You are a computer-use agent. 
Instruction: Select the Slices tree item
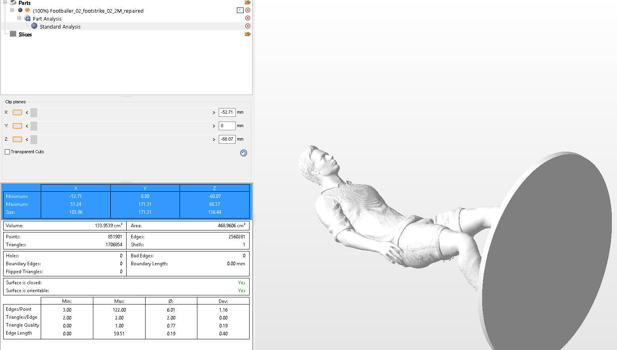point(25,34)
